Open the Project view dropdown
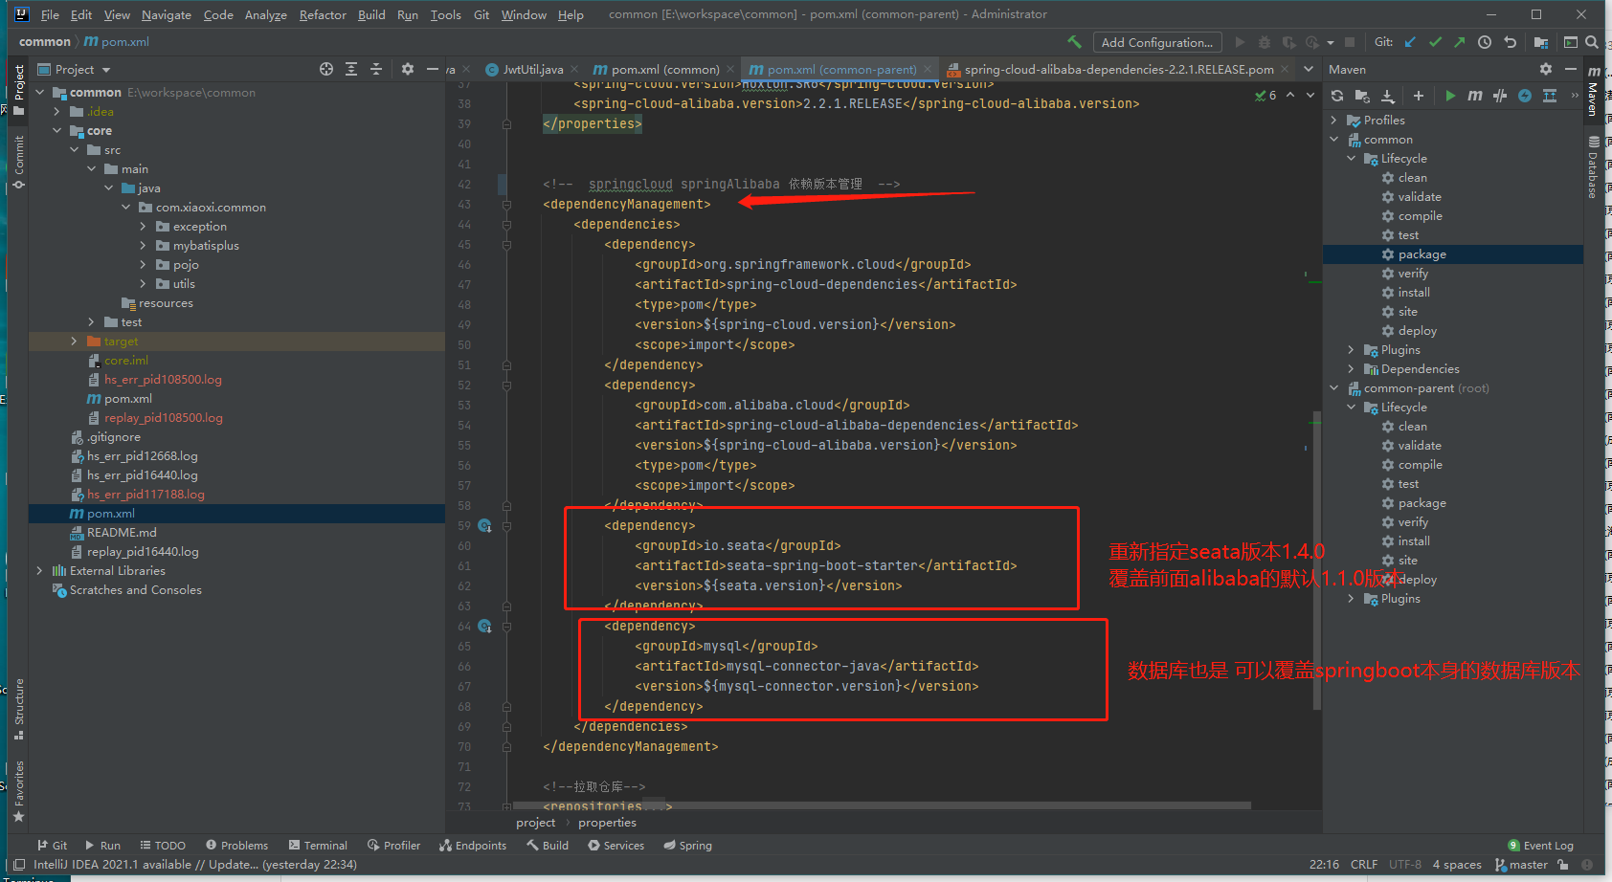Viewport: 1612px width, 882px height. pyautogui.click(x=105, y=70)
